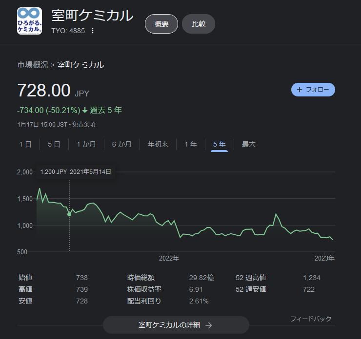Click the TYO: 4885 ticker text

click(x=68, y=31)
